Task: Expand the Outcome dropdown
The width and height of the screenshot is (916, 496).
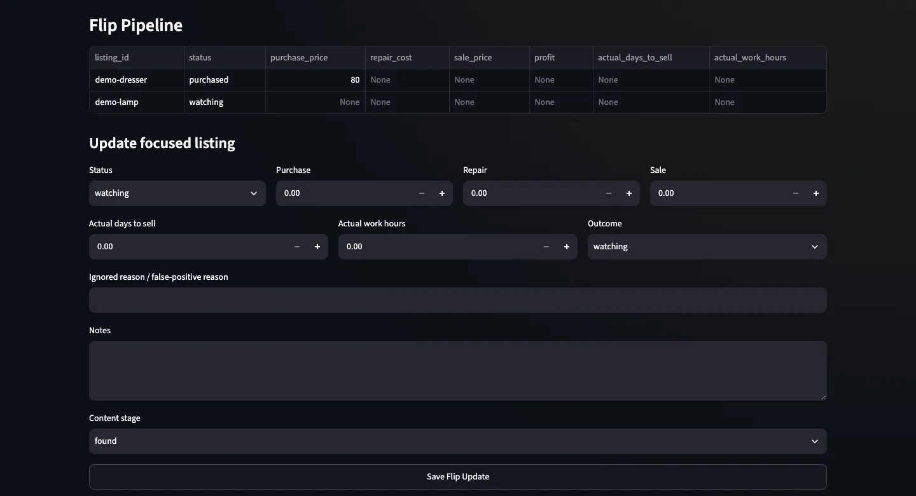Action: (707, 247)
